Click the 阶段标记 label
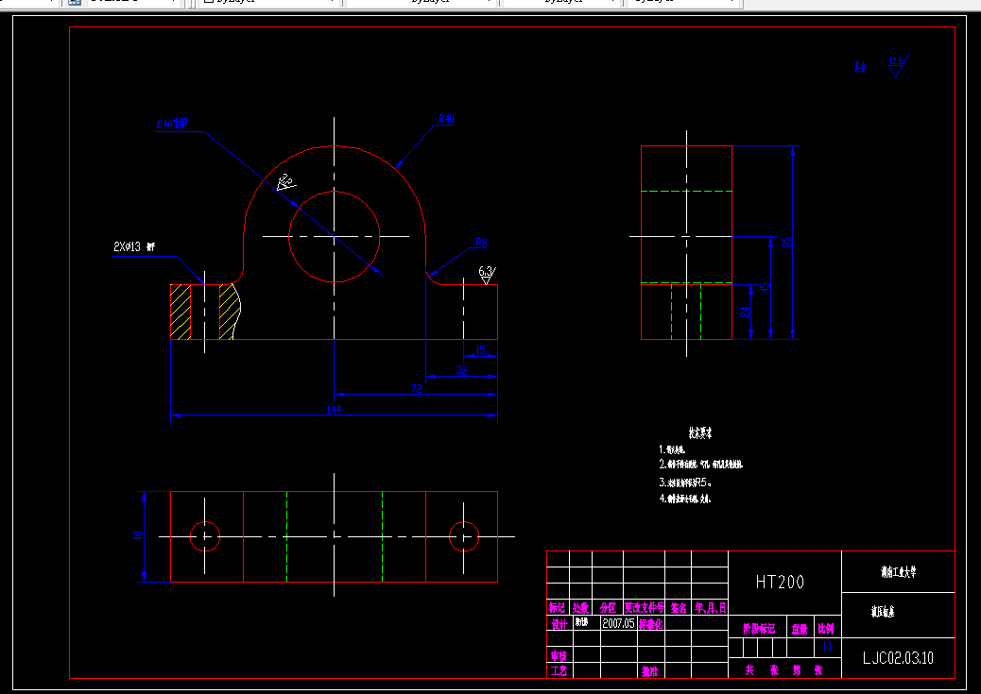 click(759, 628)
